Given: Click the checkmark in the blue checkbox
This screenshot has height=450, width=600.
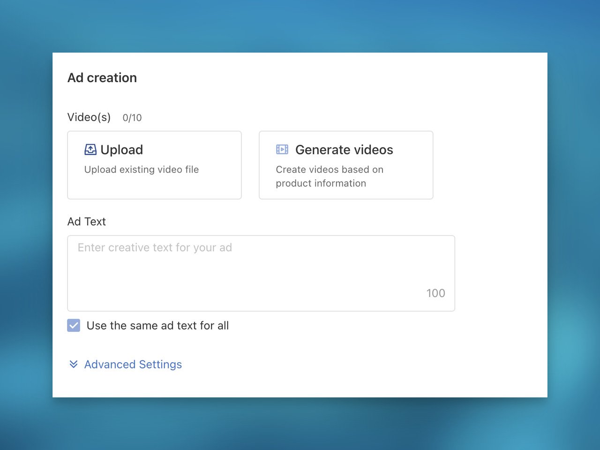Looking at the screenshot, I should tap(74, 325).
